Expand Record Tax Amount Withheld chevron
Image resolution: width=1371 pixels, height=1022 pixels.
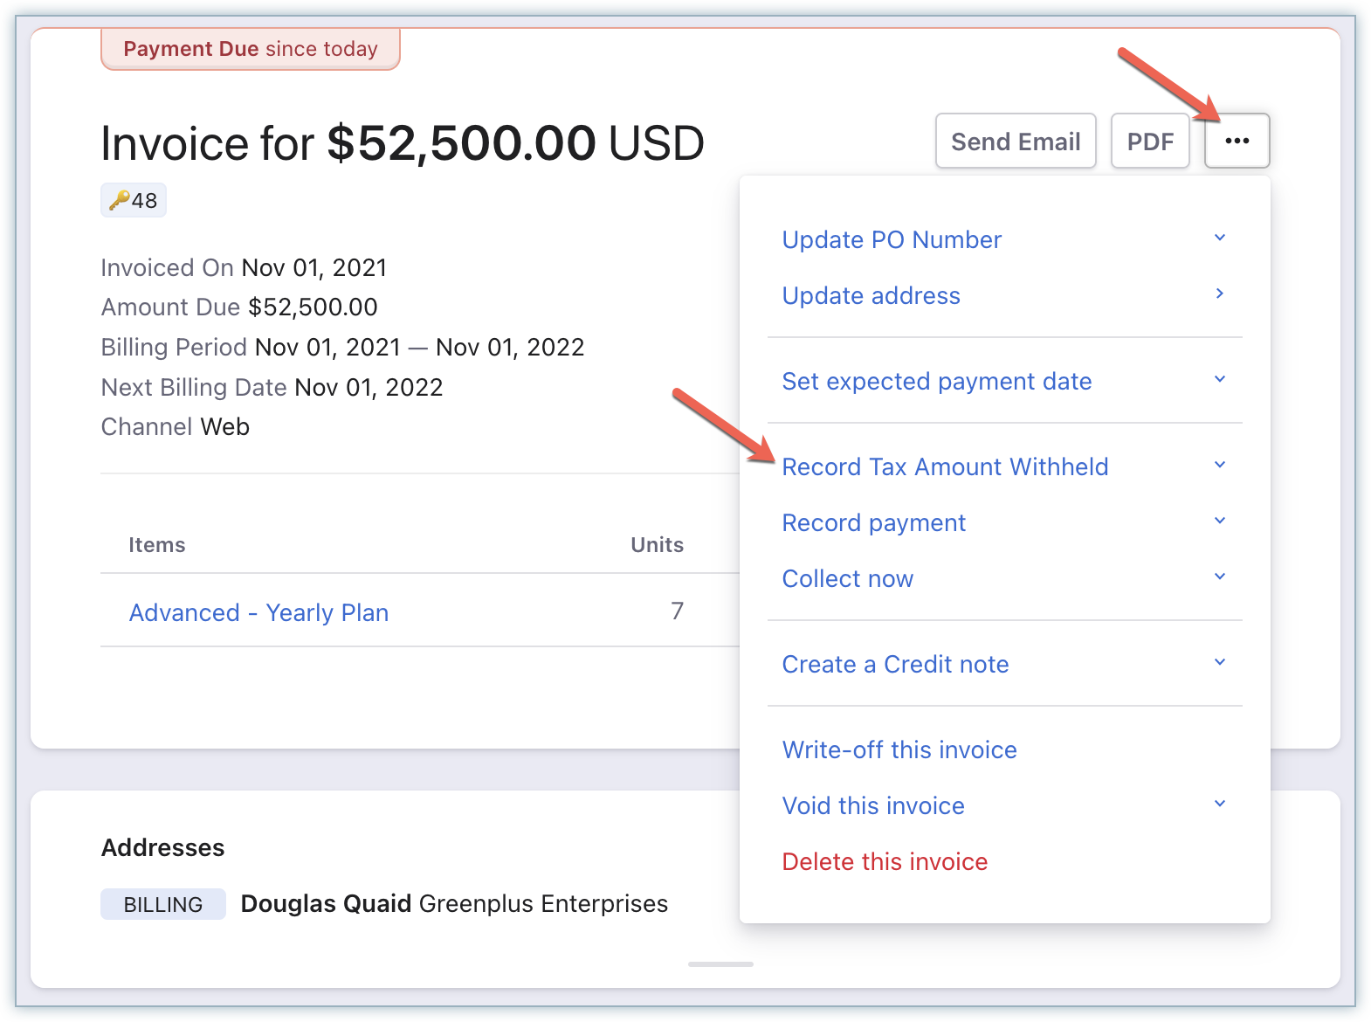[x=1220, y=465]
